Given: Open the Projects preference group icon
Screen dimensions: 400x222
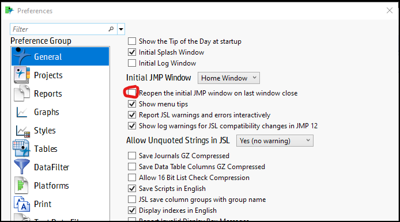Looking at the screenshot, I should pos(22,75).
